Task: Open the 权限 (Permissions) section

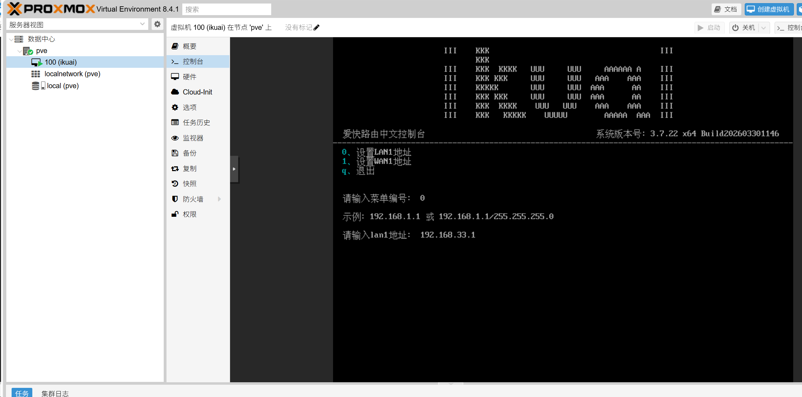Action: coord(190,214)
